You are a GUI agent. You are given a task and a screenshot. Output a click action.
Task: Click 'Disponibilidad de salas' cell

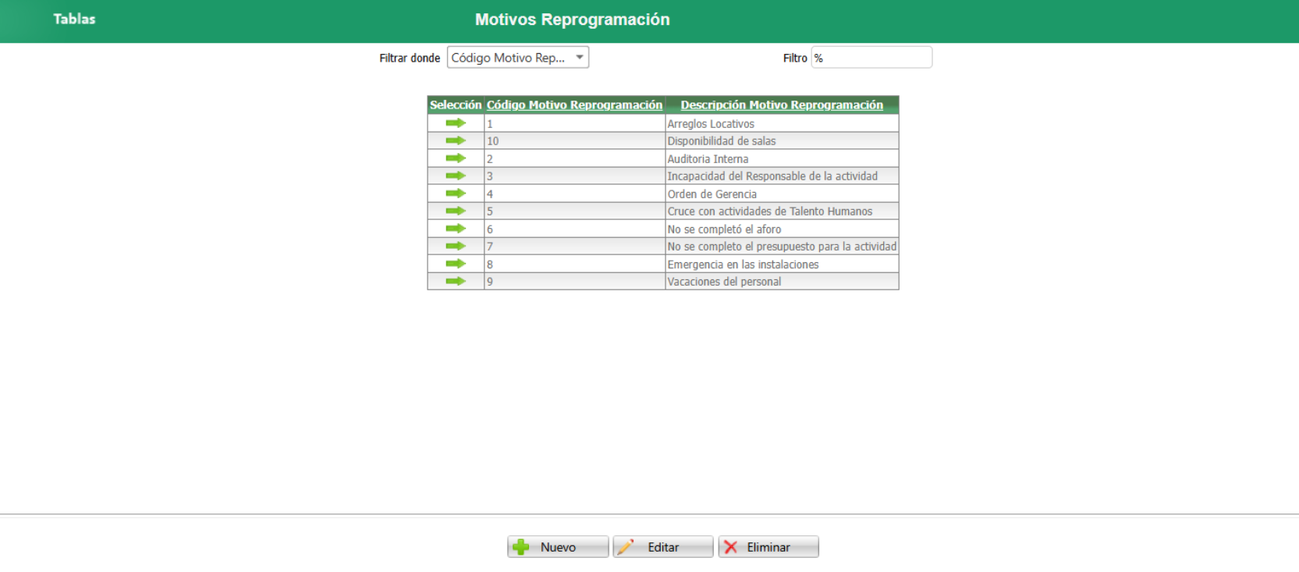[782, 141]
